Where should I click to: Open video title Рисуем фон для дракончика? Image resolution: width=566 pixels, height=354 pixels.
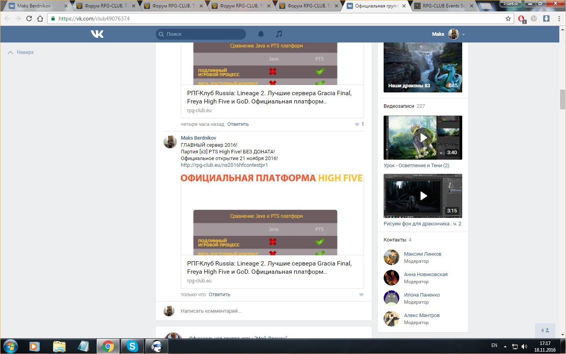point(423,224)
